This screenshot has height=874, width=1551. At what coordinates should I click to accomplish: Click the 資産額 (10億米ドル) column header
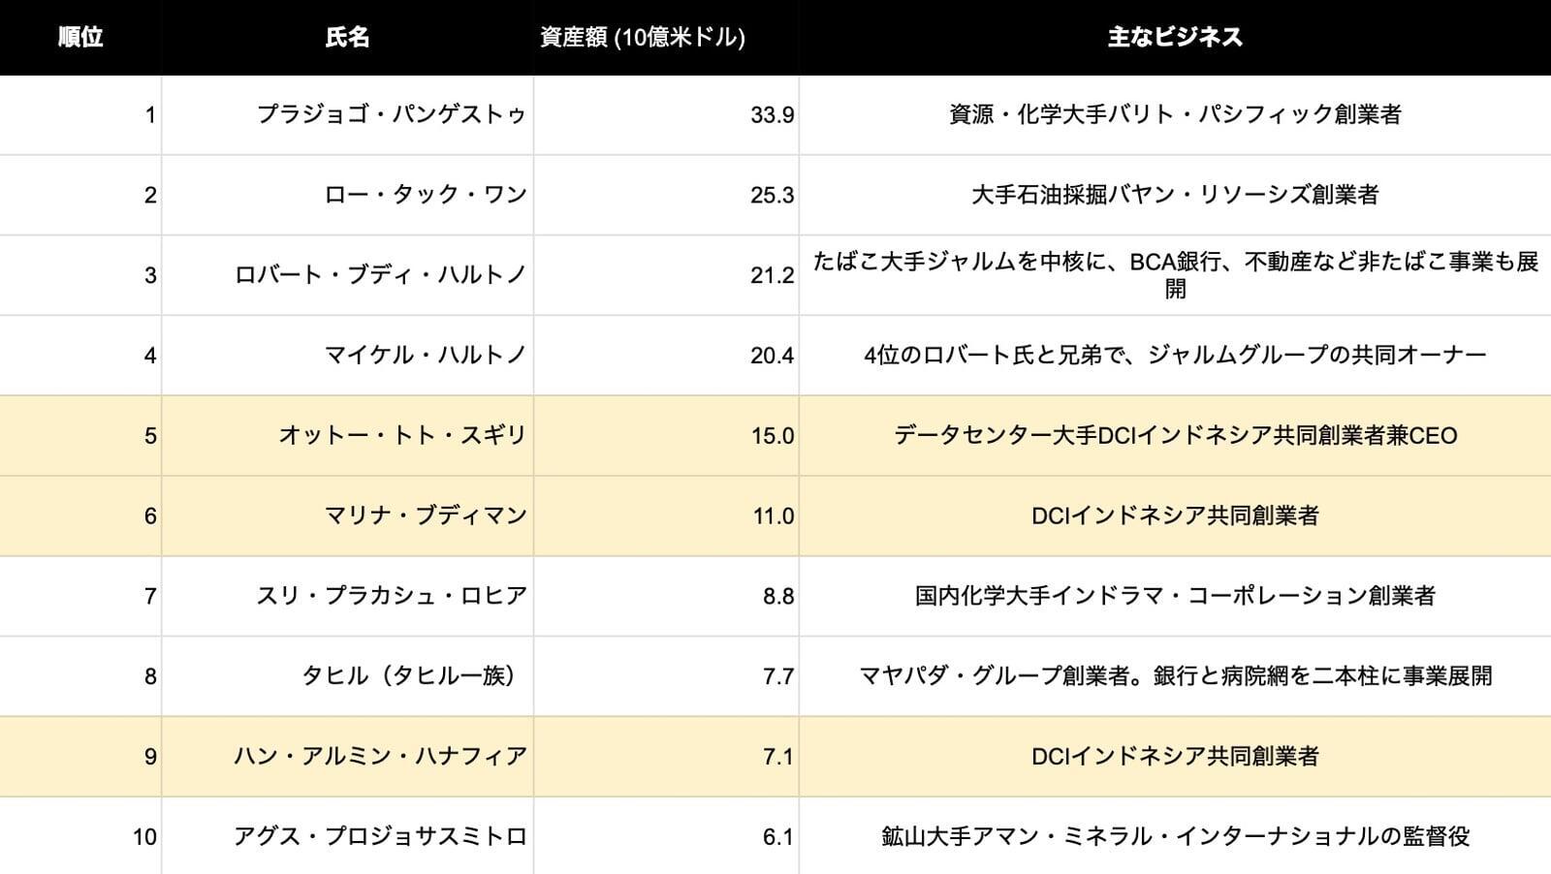click(x=643, y=37)
